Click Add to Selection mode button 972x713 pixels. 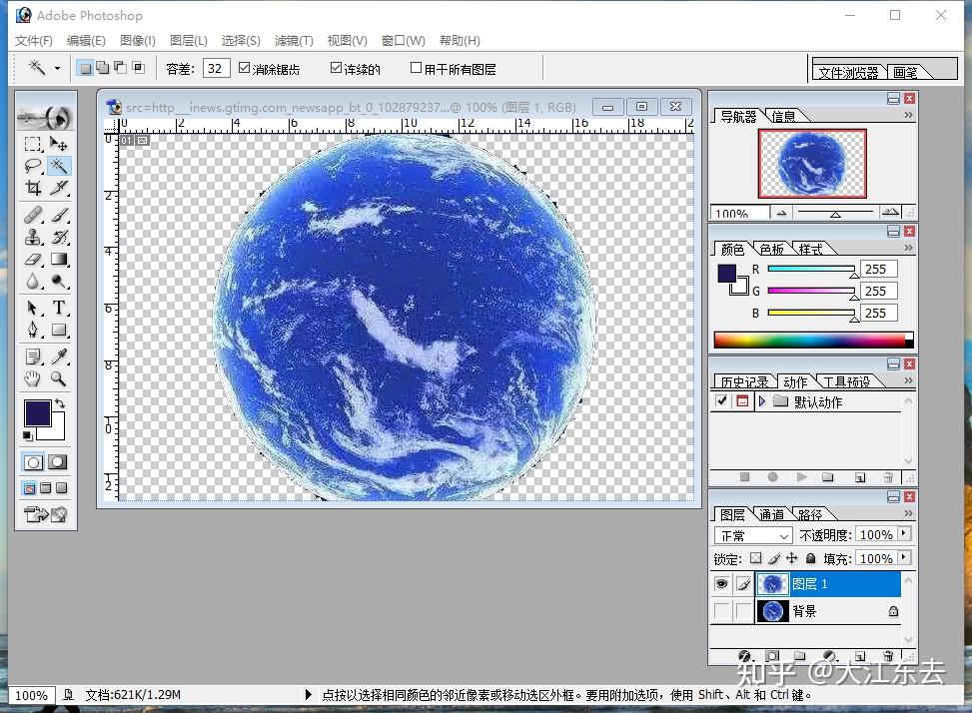pyautogui.click(x=103, y=68)
